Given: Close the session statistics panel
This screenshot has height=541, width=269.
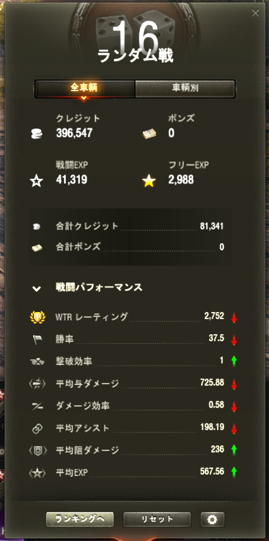Looking at the screenshot, I should (255, 13).
